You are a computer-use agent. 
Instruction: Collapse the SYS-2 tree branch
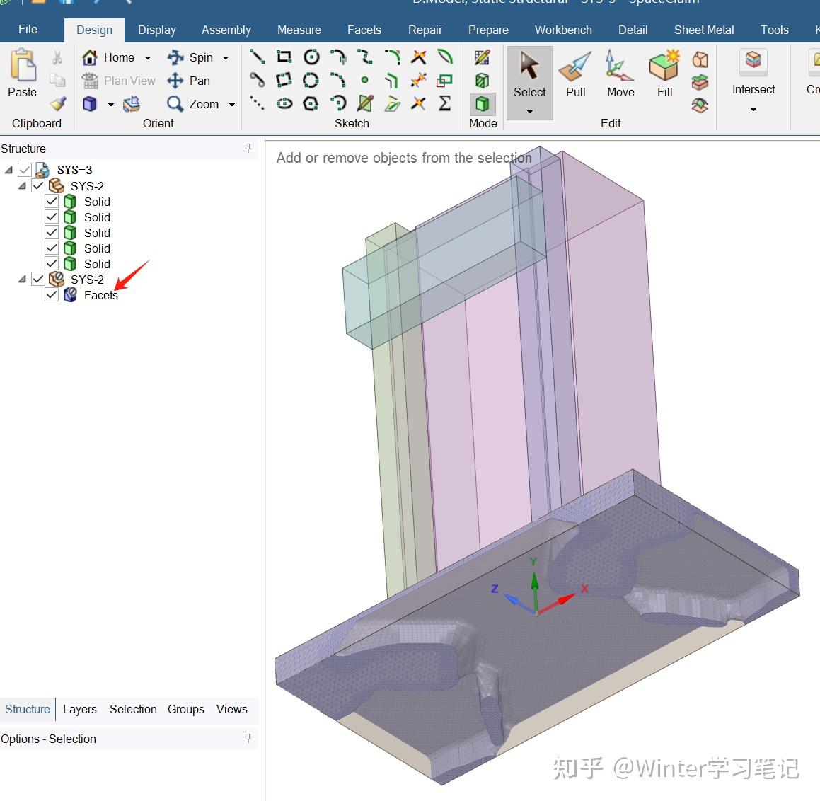pos(21,185)
